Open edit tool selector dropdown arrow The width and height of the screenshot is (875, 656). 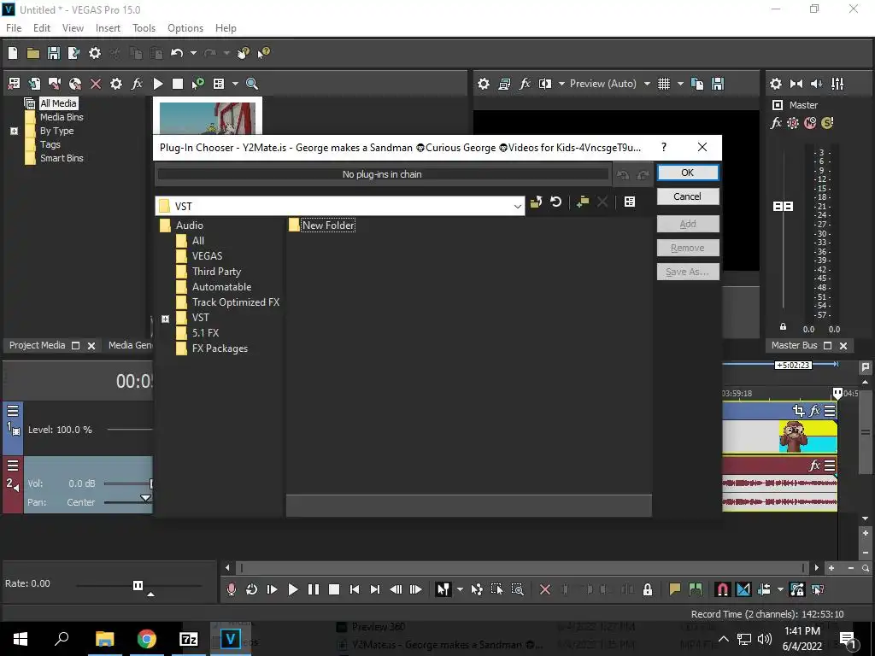(460, 589)
